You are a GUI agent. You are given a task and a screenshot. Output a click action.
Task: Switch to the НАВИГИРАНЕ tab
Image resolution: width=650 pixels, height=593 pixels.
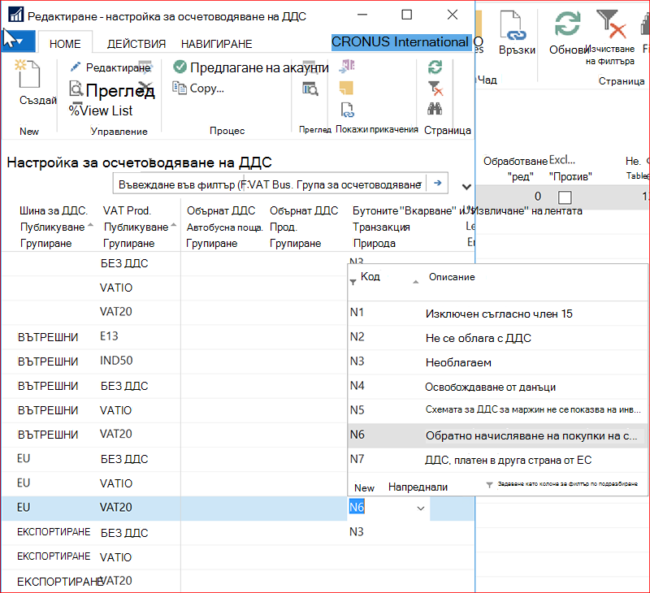click(x=216, y=44)
